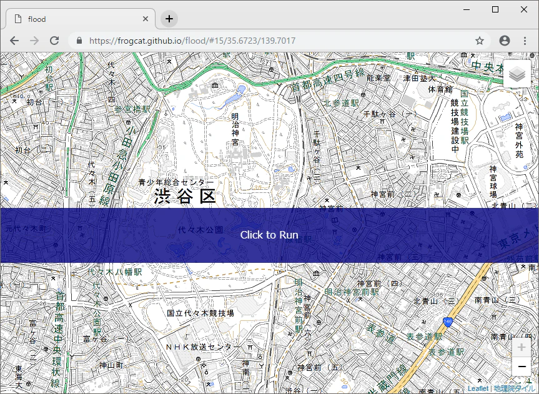Maximize the browser window

coord(495,9)
